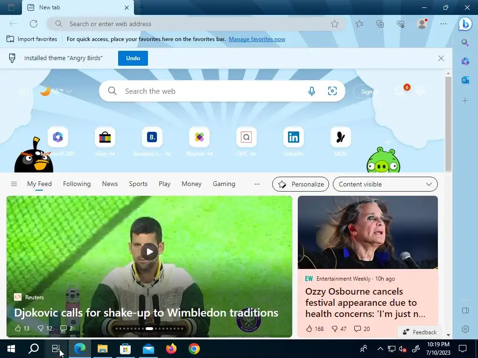Toggle sidebar visibility icon at bottom
Screen dimensions: 478x358
click(465, 310)
